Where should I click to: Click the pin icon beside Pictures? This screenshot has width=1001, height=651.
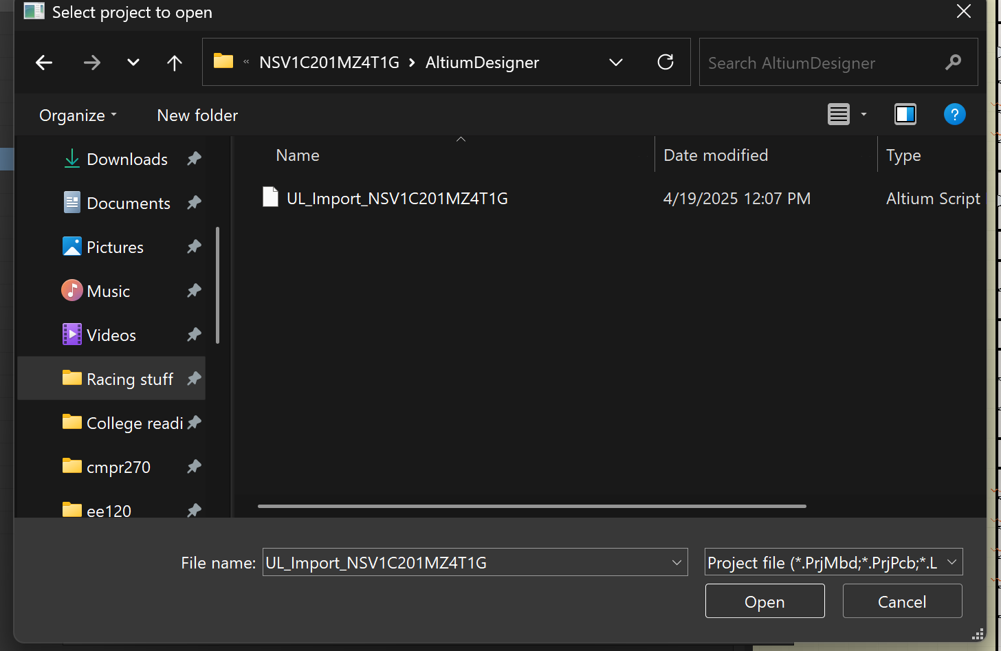coord(194,247)
